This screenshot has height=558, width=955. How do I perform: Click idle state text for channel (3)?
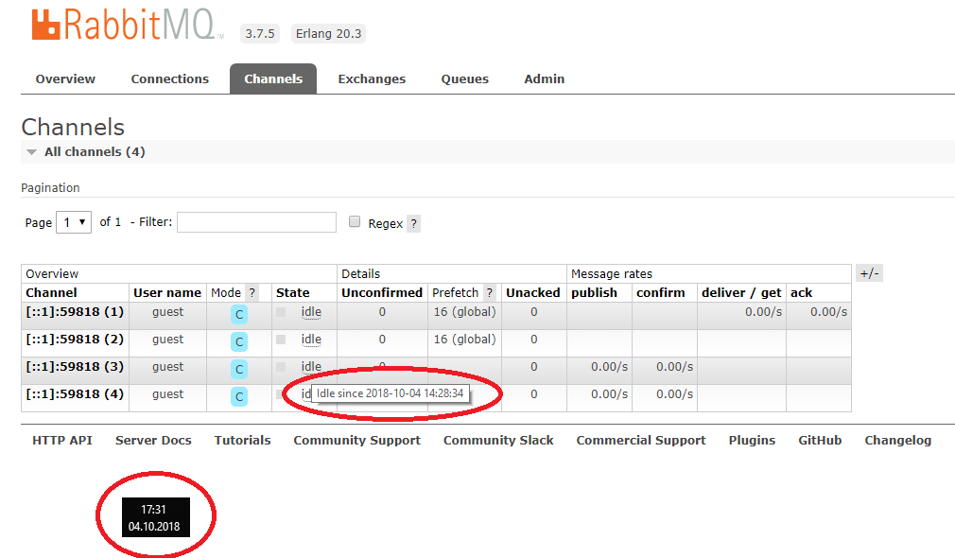tap(311, 367)
